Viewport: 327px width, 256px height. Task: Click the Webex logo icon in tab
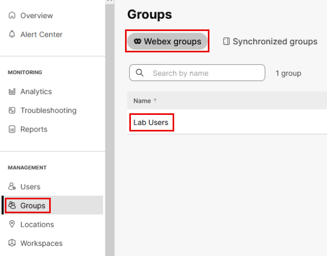(137, 41)
